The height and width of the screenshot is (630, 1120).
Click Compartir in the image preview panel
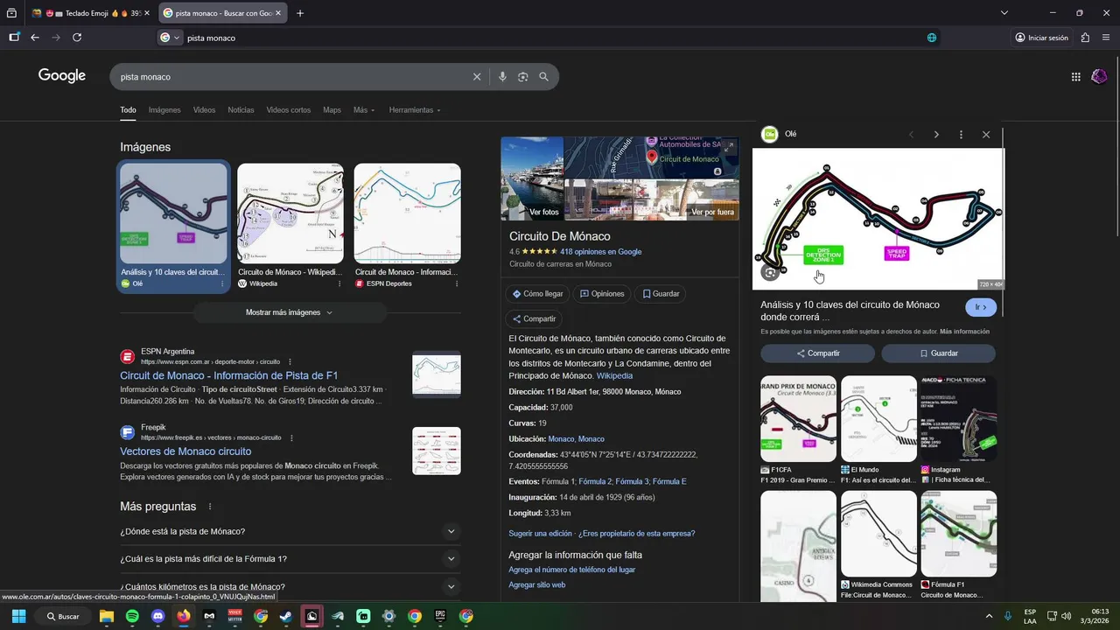[817, 353]
